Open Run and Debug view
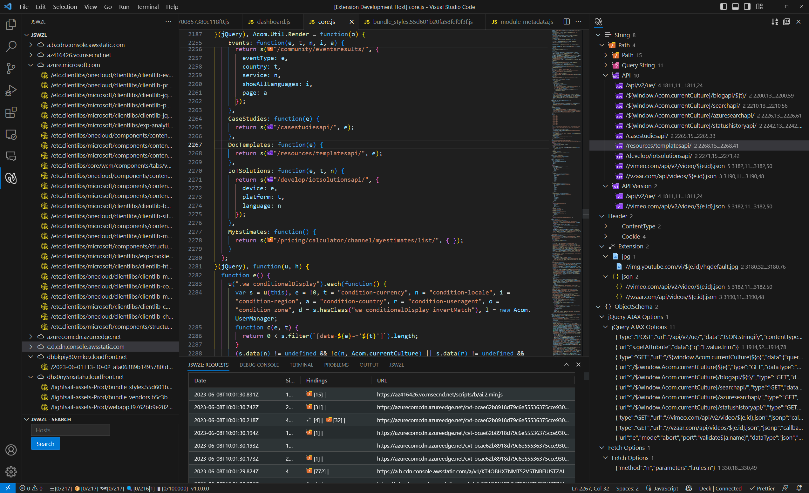This screenshot has height=493, width=809. pyautogui.click(x=11, y=90)
